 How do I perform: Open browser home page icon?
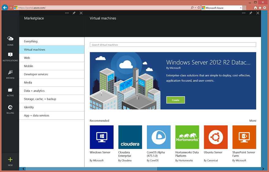click(x=256, y=8)
